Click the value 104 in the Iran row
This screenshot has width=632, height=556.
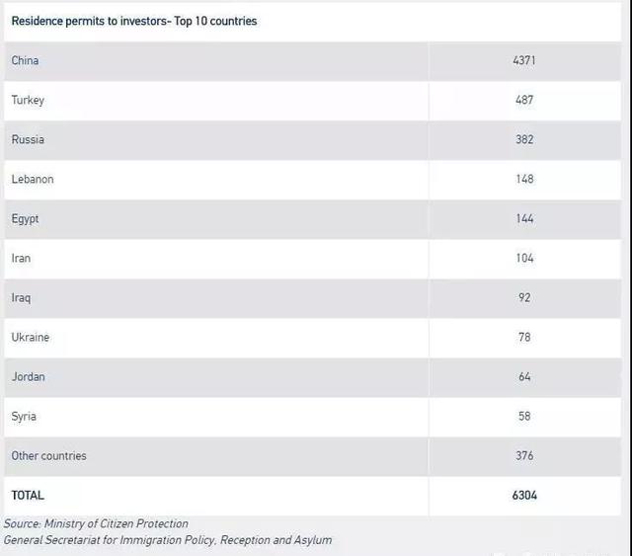coord(524,258)
